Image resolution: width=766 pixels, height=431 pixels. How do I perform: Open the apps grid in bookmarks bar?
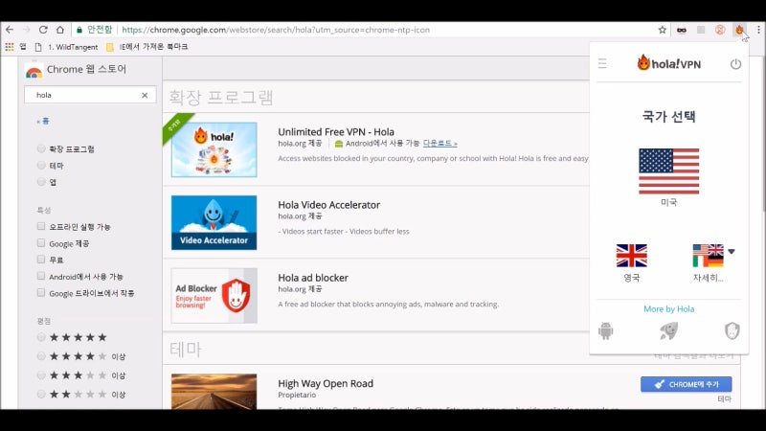(10, 47)
